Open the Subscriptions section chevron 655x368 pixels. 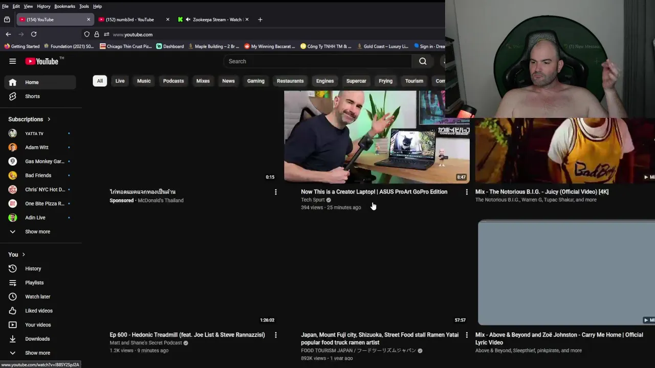[49, 119]
